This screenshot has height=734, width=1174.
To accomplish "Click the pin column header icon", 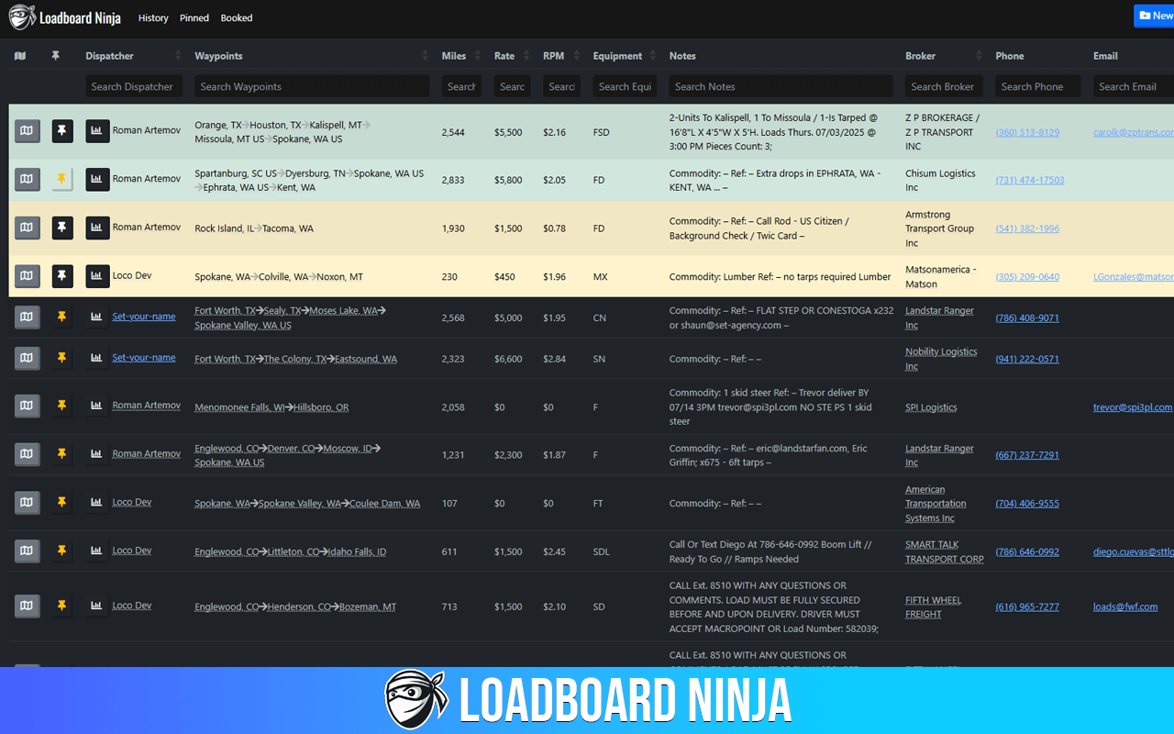I will point(55,56).
